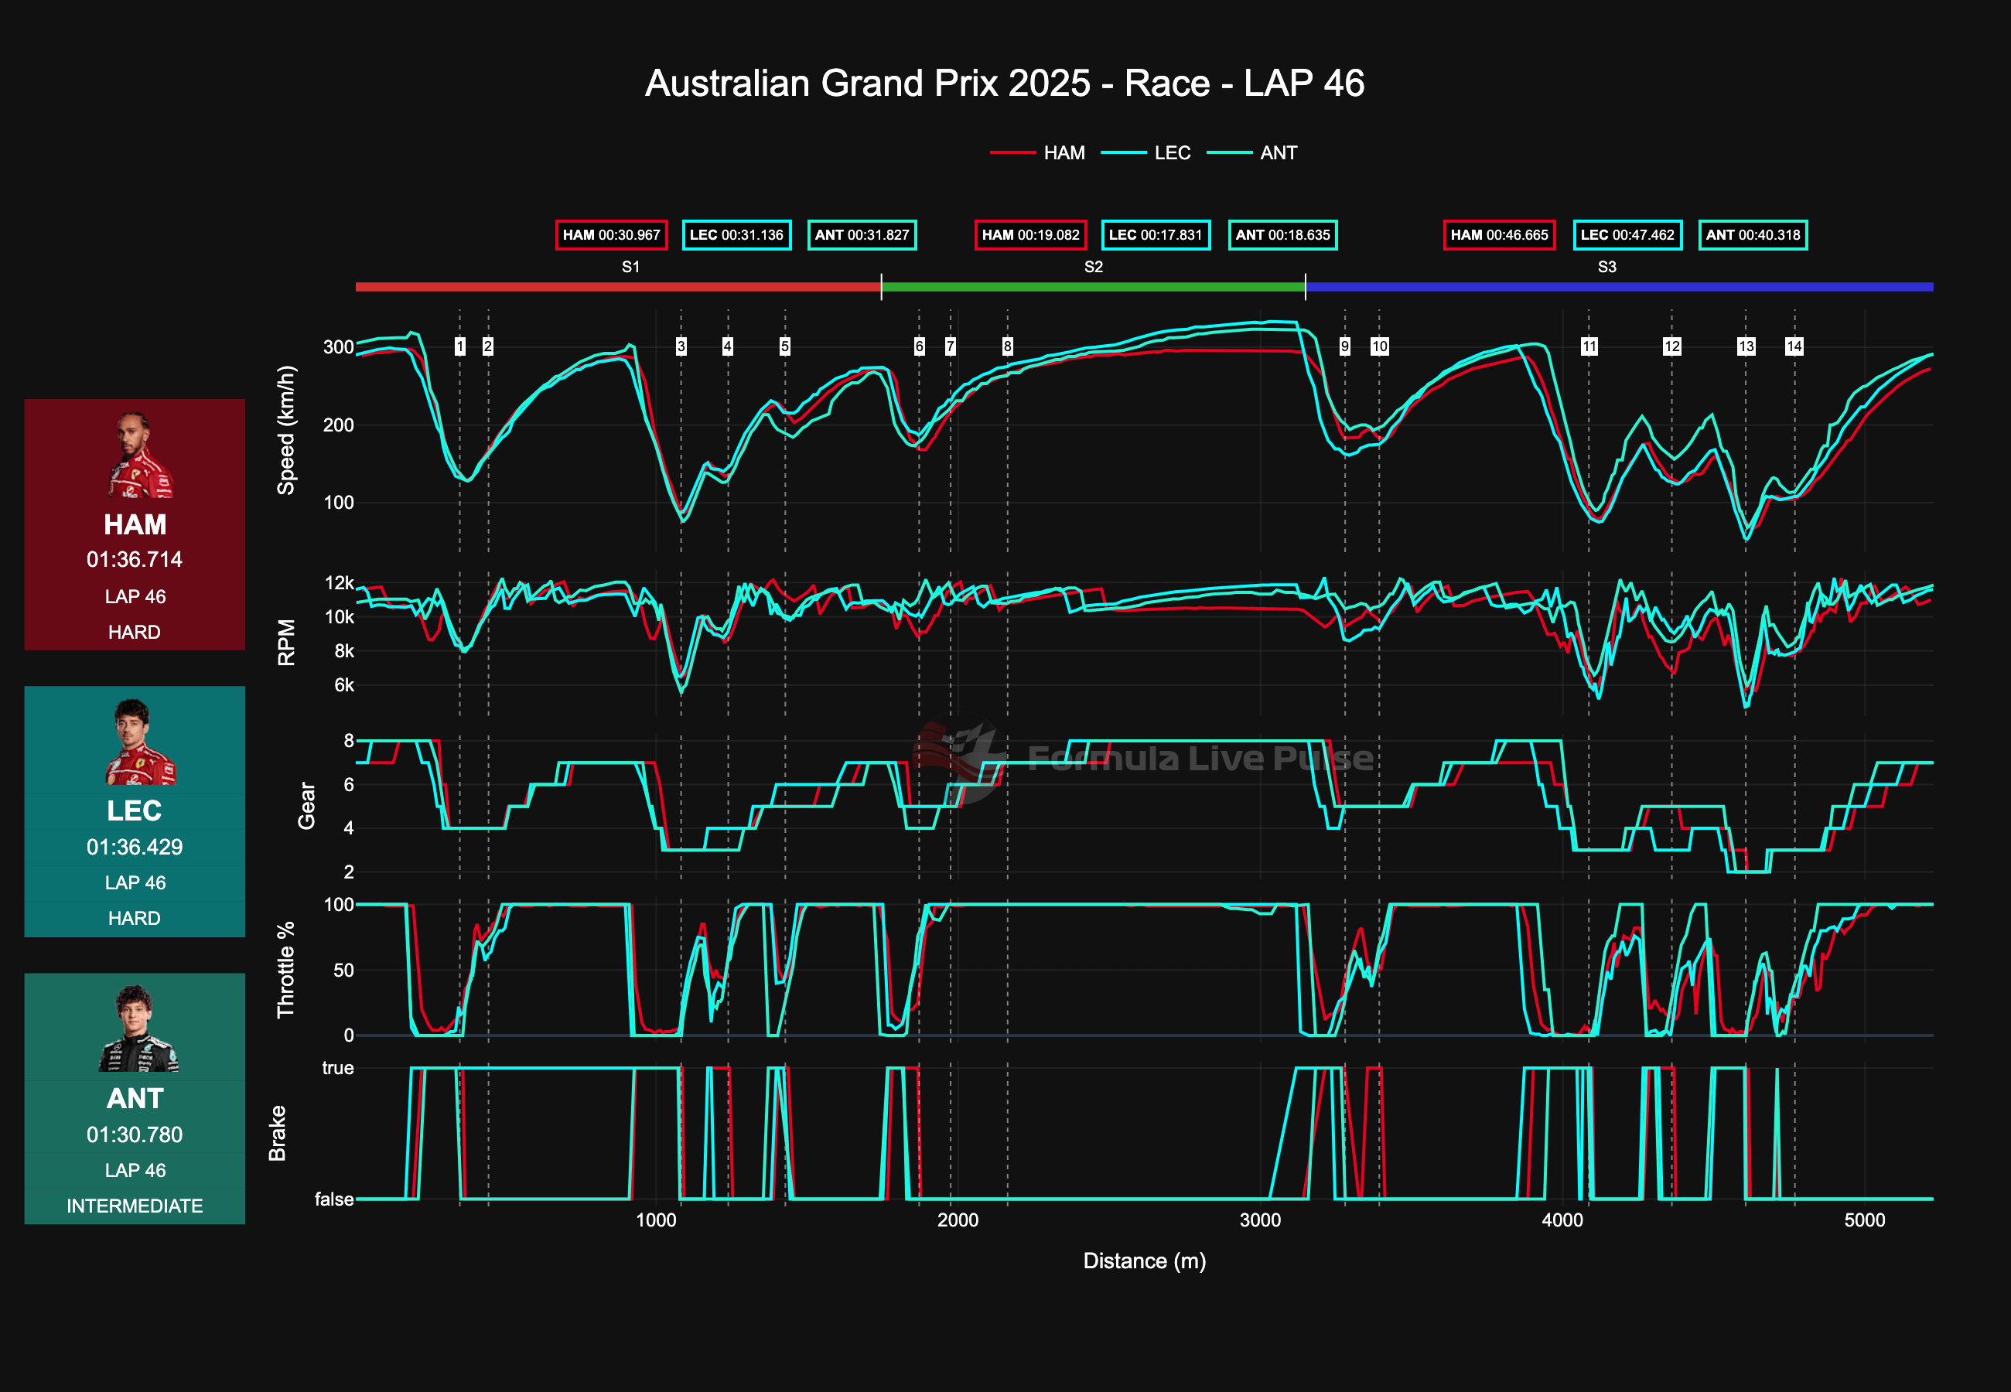Click corner marker 9
Screen dimensions: 2011x1392
[x=1345, y=346]
